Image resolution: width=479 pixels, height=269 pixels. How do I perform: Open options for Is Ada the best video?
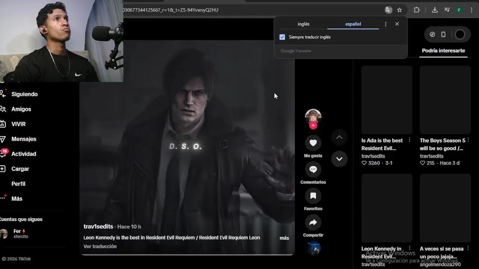[409, 140]
